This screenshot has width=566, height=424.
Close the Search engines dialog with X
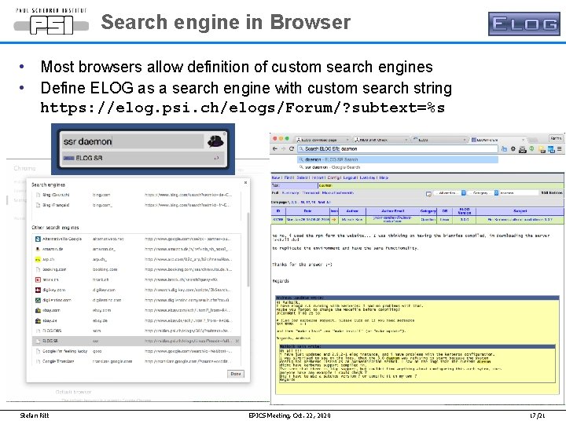coord(245,182)
